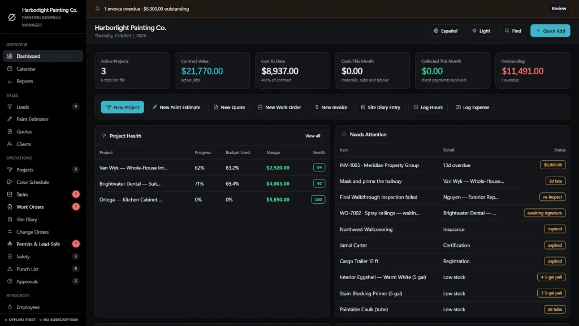Click the Dashboard grid icon
Image resolution: width=579 pixels, height=326 pixels.
pos(10,56)
